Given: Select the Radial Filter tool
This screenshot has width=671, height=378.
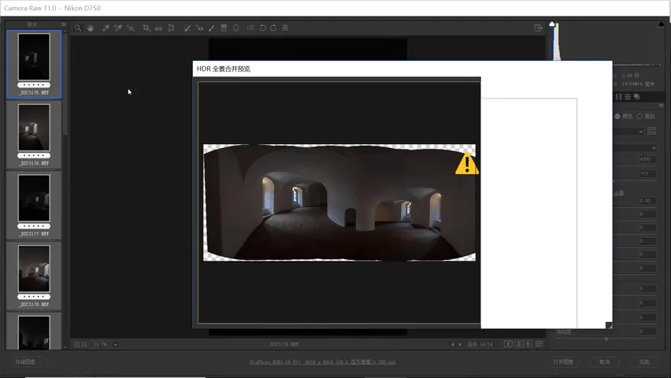Looking at the screenshot, I should point(235,28).
